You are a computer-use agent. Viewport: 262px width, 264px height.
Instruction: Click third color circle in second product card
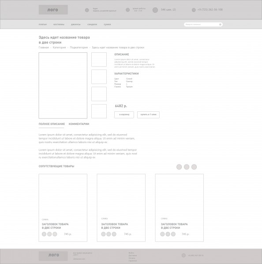coord(114,234)
